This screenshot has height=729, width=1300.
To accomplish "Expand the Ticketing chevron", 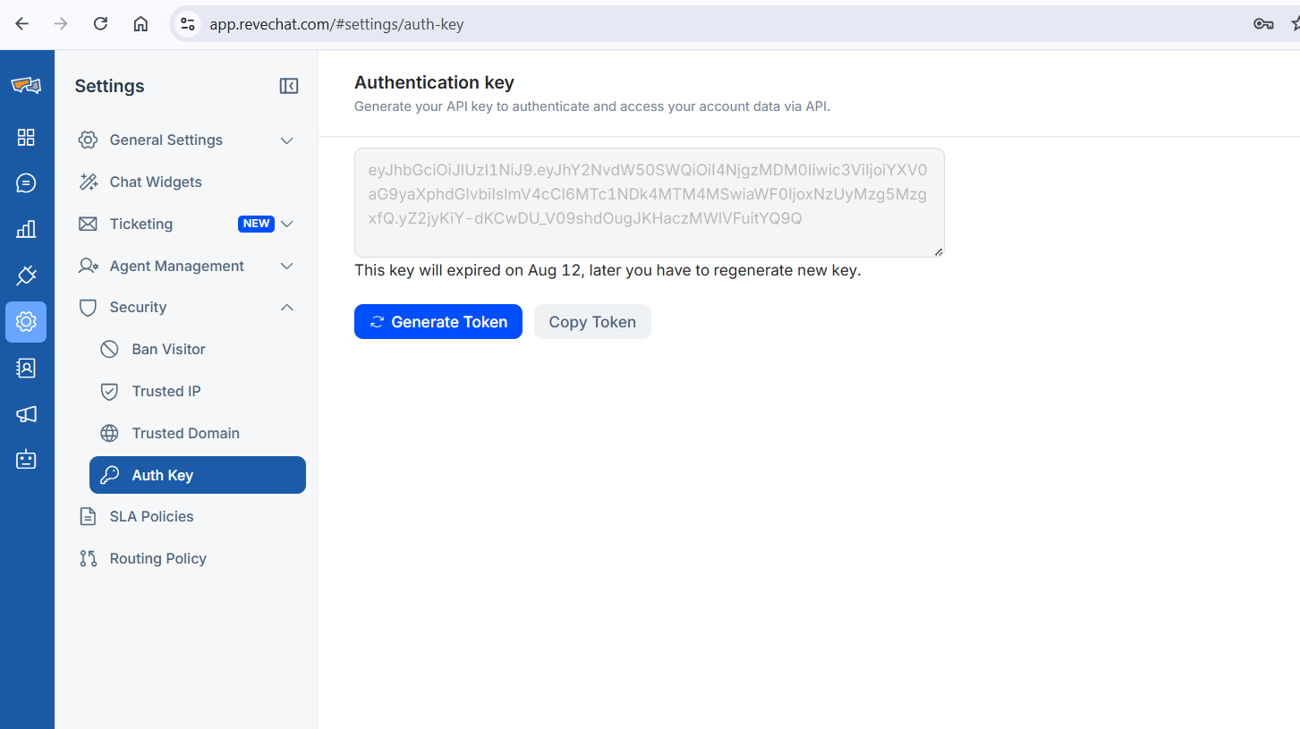I will pos(287,224).
